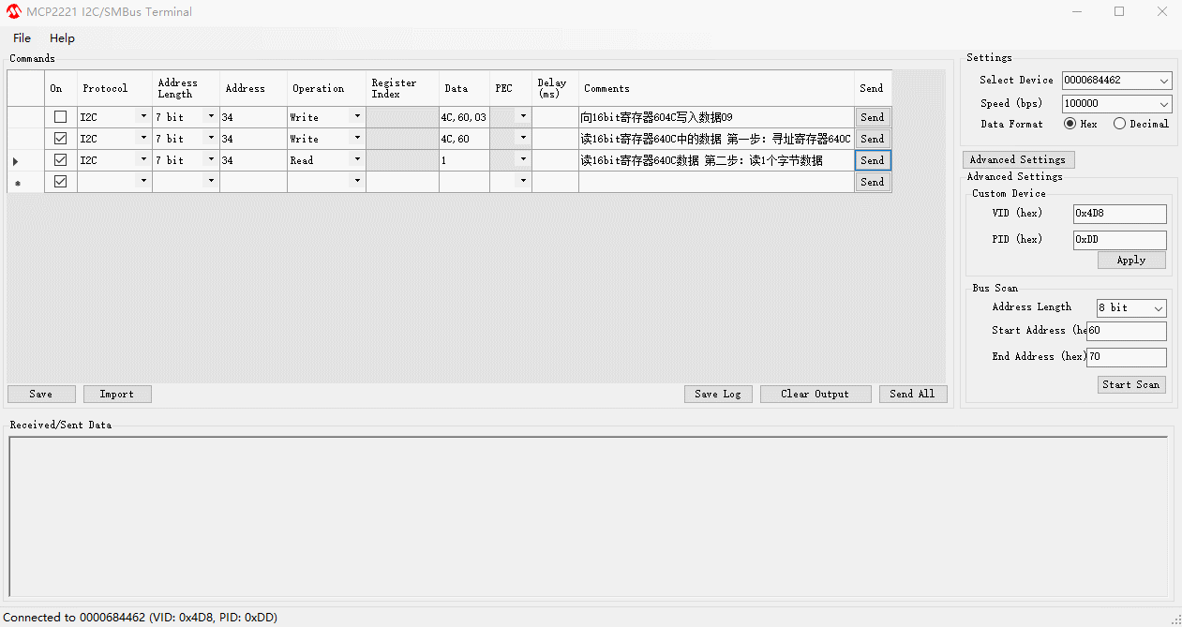Click the connection status text in status bar
The height and width of the screenshot is (627, 1182).
(x=141, y=618)
